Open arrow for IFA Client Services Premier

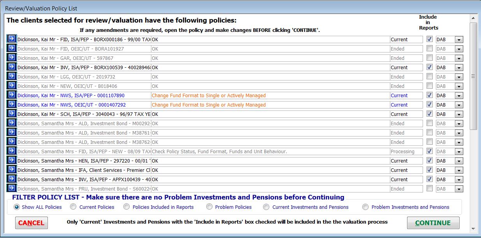point(12,169)
